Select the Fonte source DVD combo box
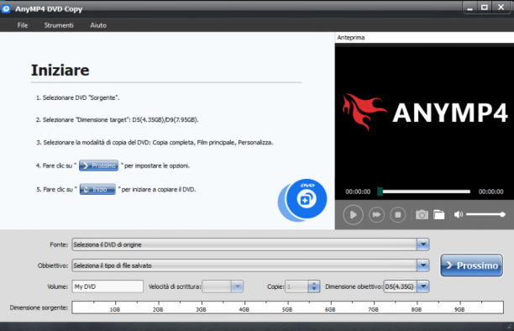Image resolution: width=514 pixels, height=331 pixels. click(x=250, y=244)
